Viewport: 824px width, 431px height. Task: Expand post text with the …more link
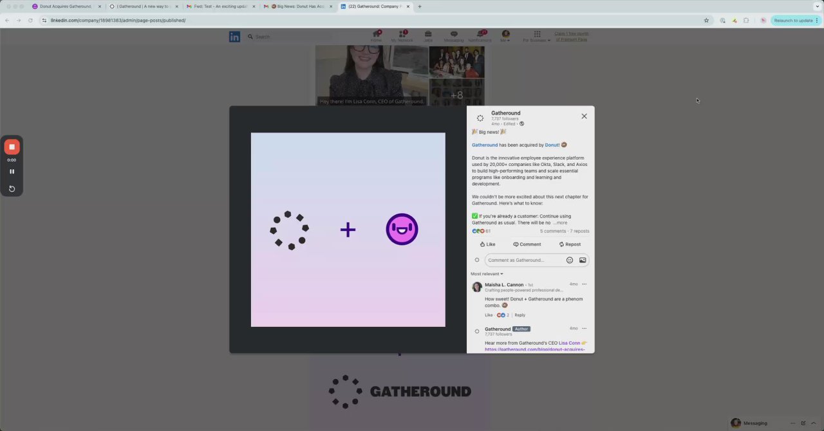(x=560, y=223)
